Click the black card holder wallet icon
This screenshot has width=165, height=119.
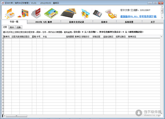click(97, 13)
